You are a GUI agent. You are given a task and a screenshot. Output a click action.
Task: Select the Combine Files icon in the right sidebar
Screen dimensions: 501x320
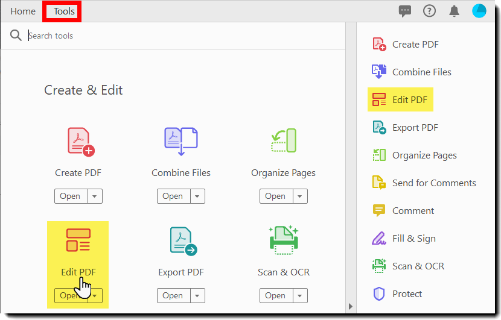[379, 72]
